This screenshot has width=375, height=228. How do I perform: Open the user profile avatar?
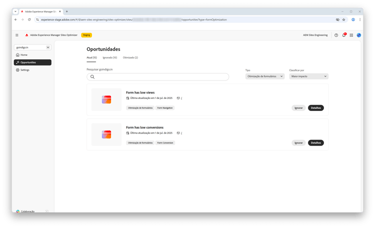(358, 35)
